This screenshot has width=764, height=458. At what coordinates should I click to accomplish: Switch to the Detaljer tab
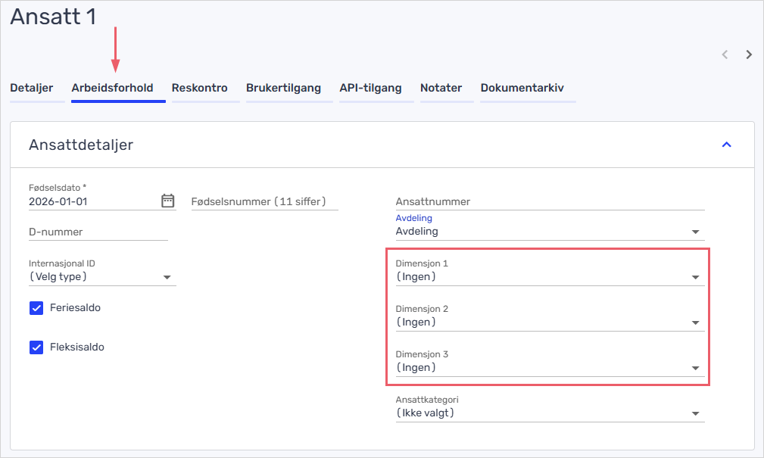[32, 89]
